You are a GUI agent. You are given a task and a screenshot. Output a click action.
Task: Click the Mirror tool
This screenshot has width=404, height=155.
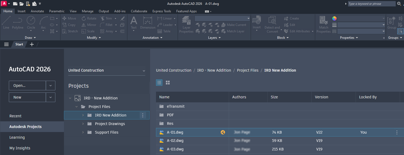pos(89,25)
